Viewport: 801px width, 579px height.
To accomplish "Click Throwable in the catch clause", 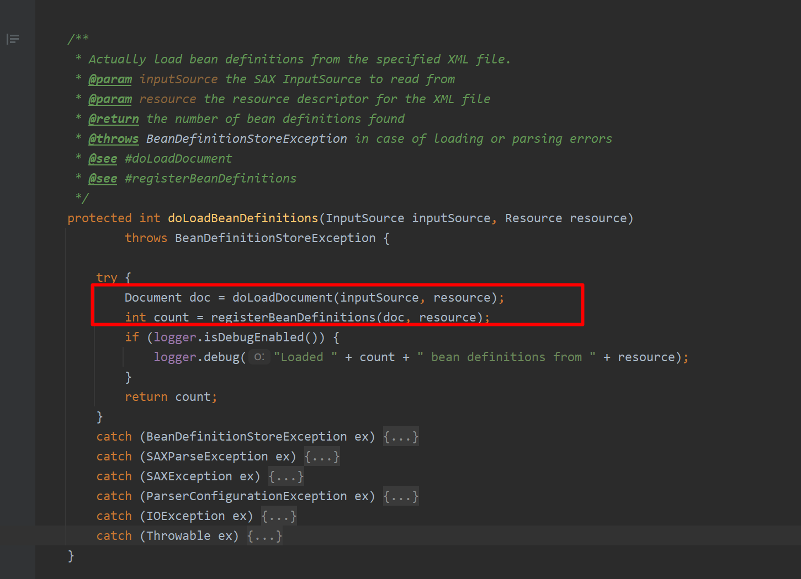I will tap(178, 536).
